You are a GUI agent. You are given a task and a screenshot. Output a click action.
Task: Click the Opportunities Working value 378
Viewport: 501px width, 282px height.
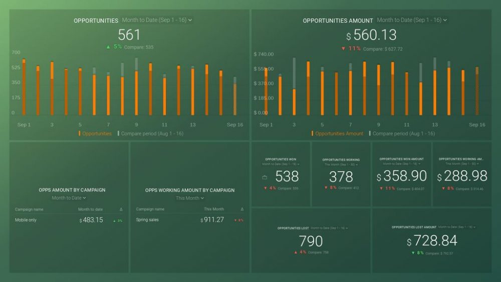point(341,176)
